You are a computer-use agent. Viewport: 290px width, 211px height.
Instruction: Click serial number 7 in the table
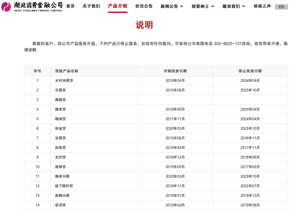[x=38, y=138]
